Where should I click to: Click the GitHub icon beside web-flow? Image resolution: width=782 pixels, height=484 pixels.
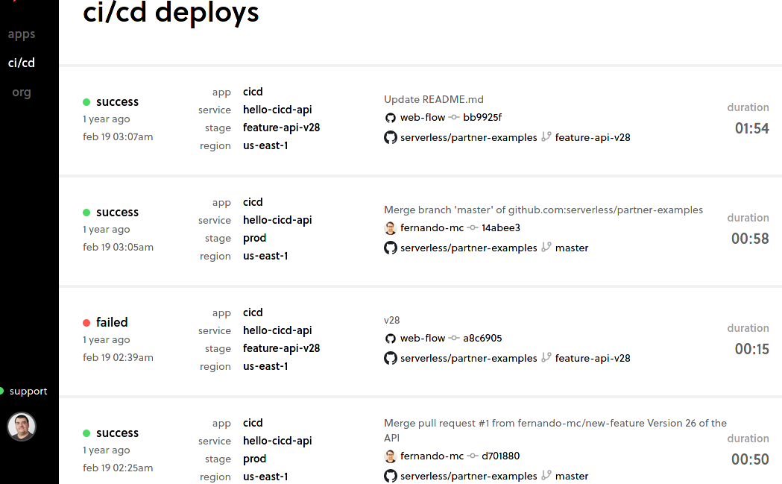391,117
